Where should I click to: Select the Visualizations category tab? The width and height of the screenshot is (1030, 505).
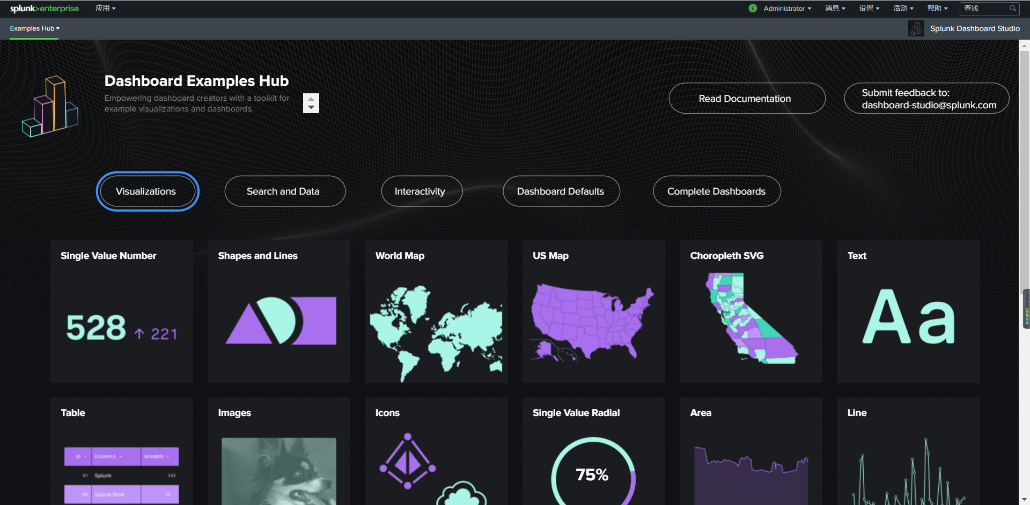148,191
